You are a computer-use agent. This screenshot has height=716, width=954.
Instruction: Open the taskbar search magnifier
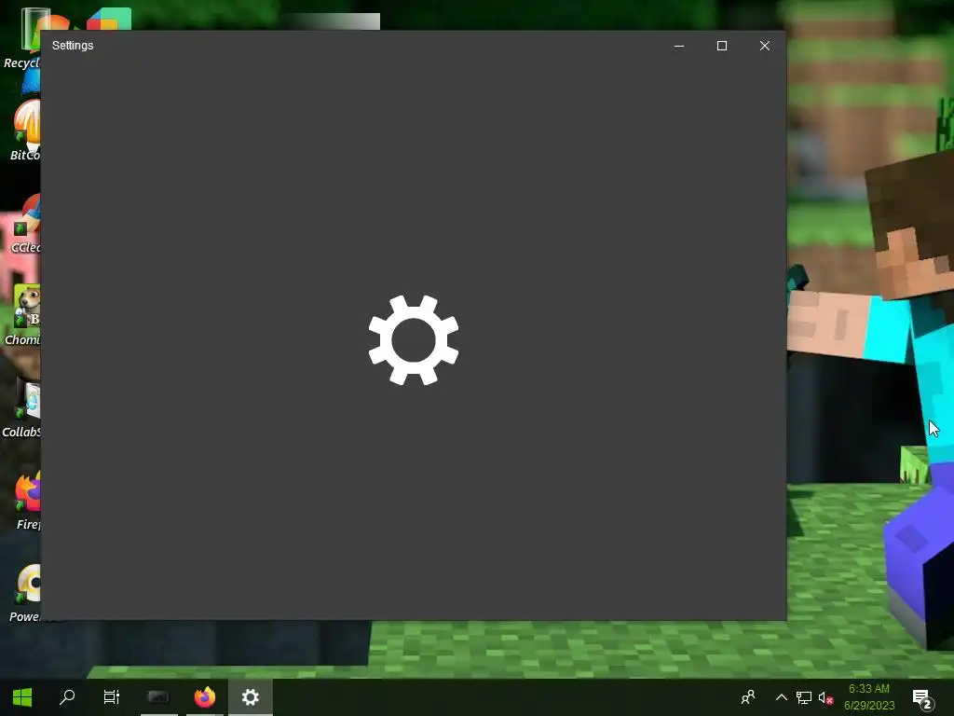67,697
